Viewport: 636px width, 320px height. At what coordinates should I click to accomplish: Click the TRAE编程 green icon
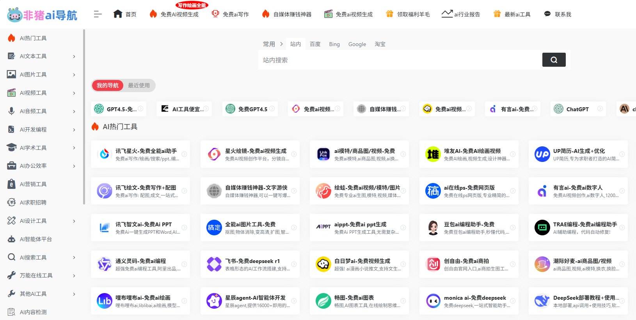pyautogui.click(x=542, y=228)
